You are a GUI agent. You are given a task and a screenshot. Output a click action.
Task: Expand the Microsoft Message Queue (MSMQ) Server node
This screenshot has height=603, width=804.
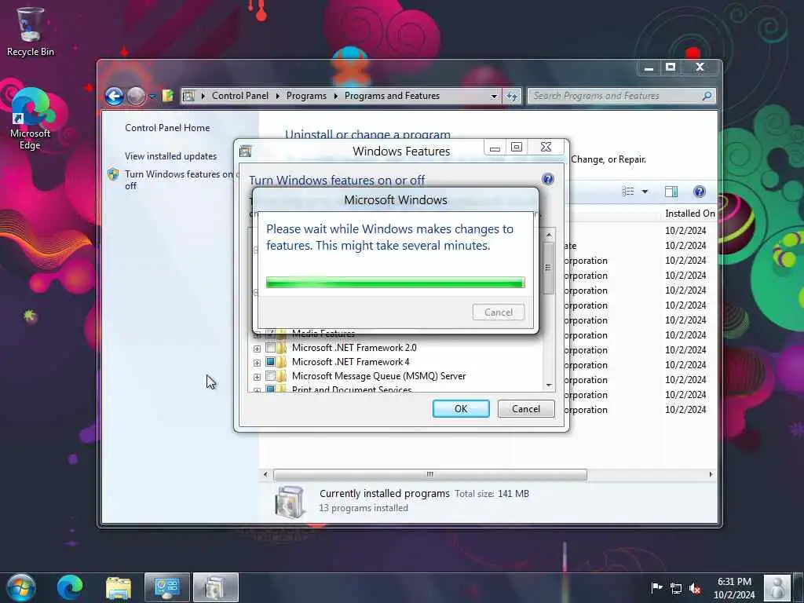click(x=257, y=377)
